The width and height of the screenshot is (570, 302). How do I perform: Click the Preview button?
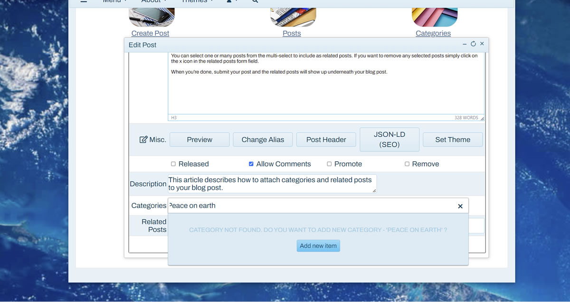pyautogui.click(x=199, y=140)
